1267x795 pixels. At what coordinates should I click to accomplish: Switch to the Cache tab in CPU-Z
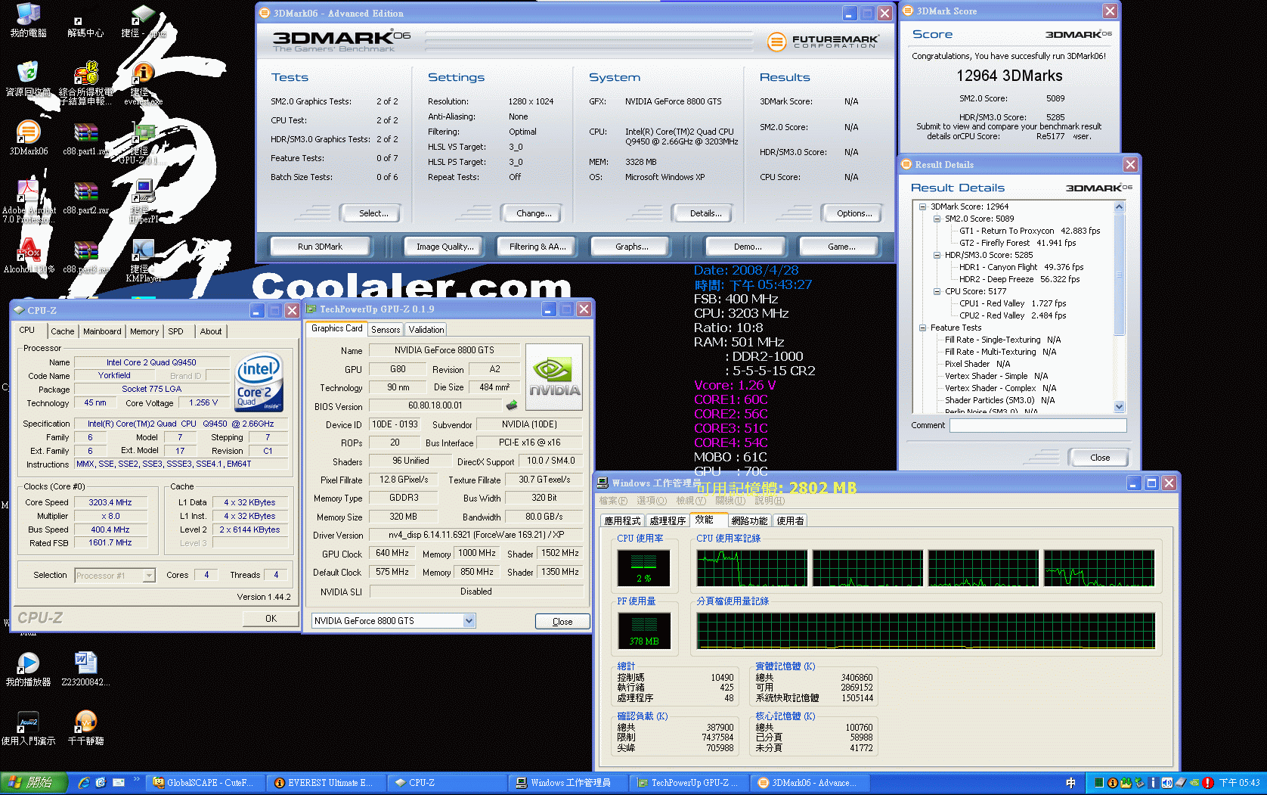(63, 331)
